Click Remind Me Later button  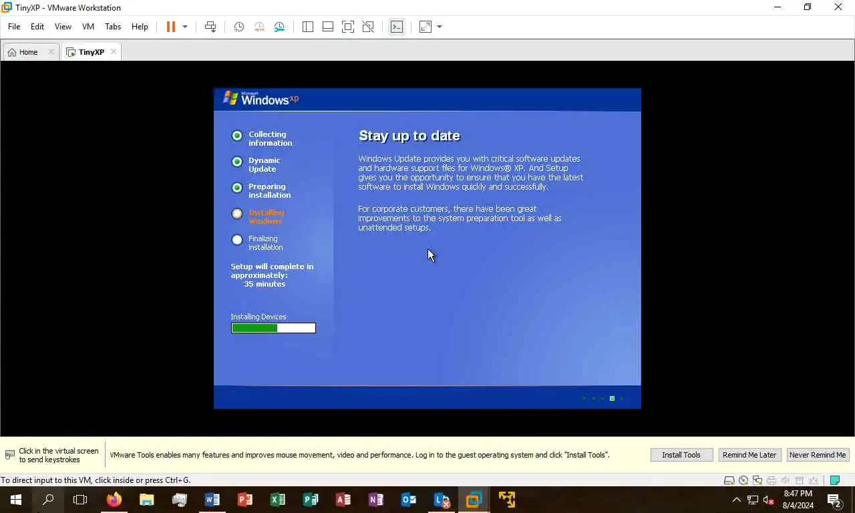tap(749, 455)
